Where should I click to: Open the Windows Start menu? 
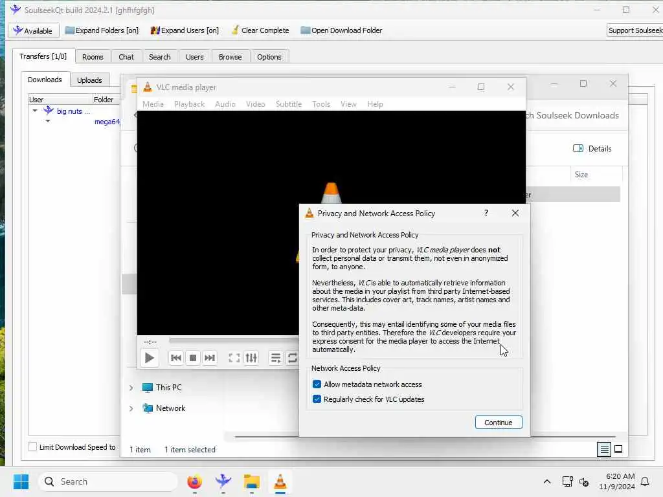[21, 481]
